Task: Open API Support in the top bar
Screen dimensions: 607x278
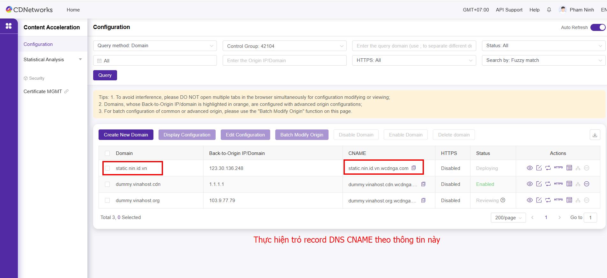Action: point(509,10)
